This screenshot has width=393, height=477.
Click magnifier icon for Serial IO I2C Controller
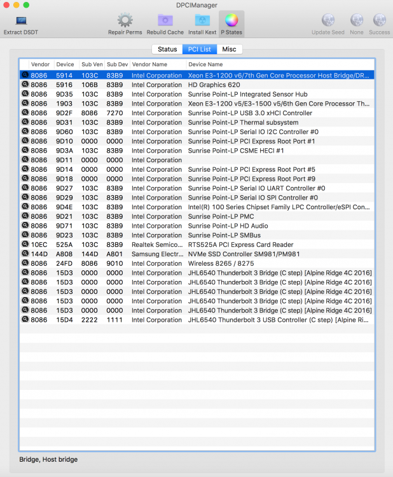pos(25,132)
